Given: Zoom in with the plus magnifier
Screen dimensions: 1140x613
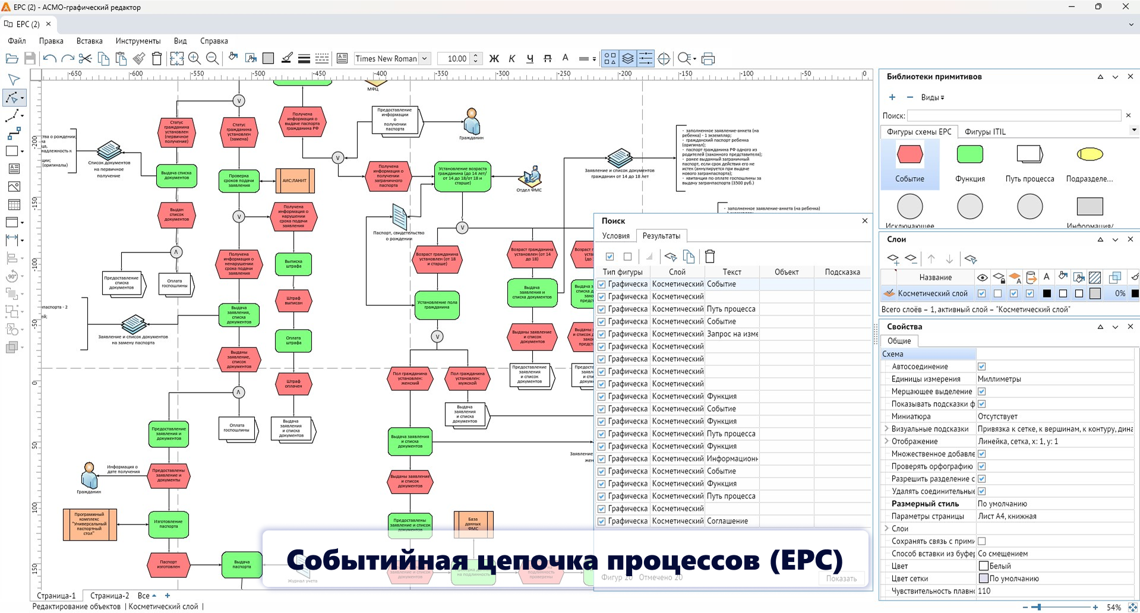Looking at the screenshot, I should [194, 58].
